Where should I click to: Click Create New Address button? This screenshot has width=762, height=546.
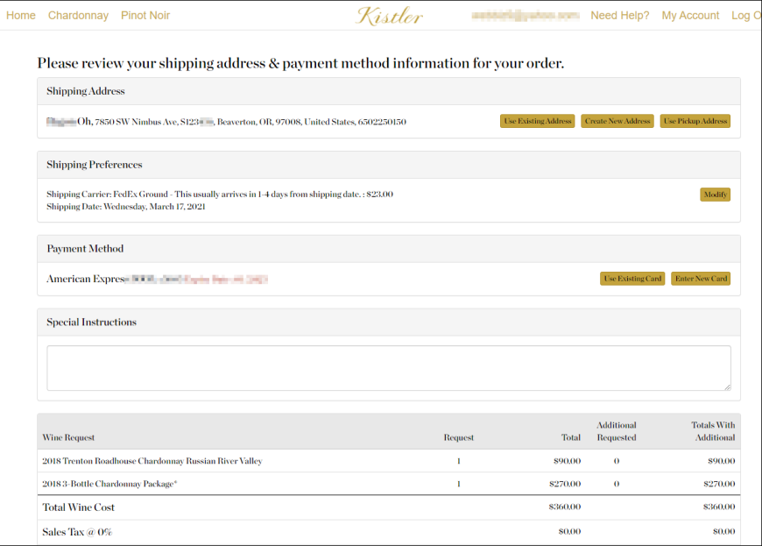[617, 121]
